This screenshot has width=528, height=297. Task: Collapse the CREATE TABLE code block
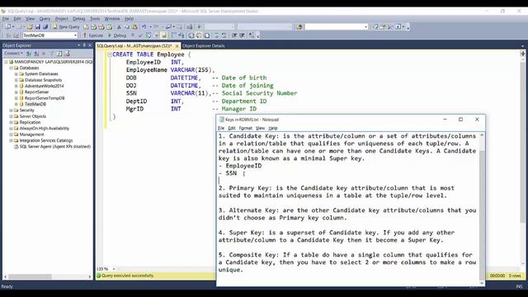coord(110,54)
